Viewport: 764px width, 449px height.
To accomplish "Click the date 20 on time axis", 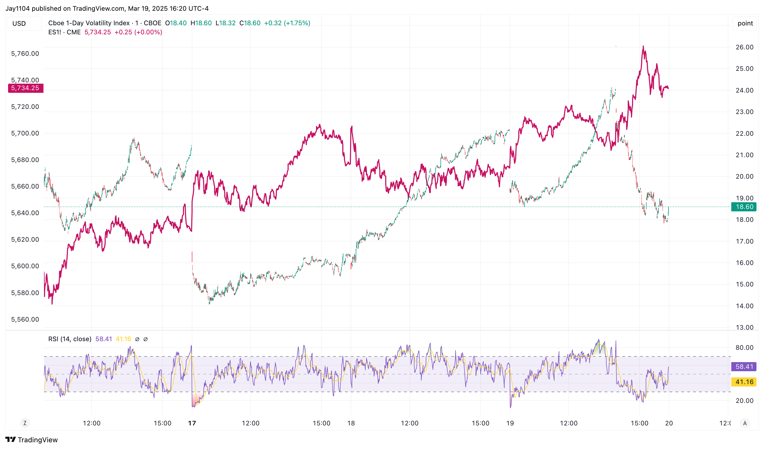I will click(x=669, y=423).
